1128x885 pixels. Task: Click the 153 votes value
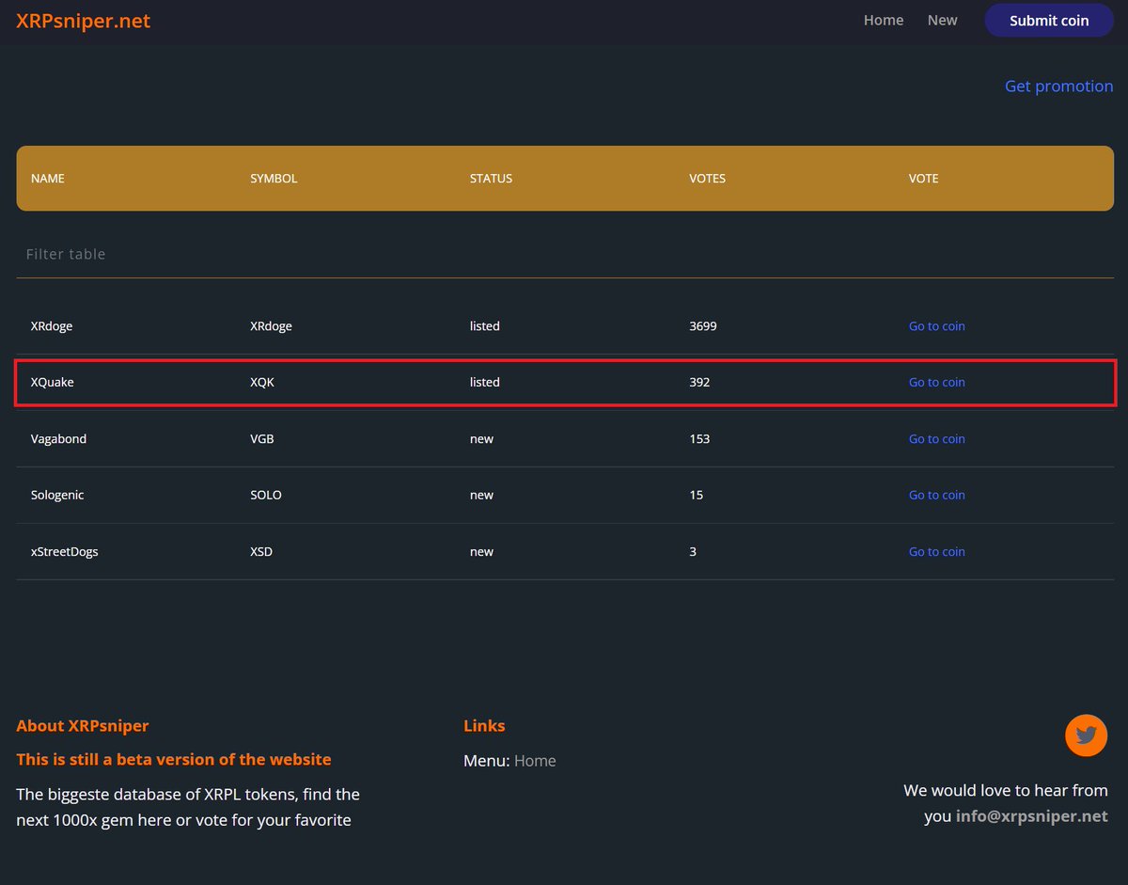tap(699, 439)
